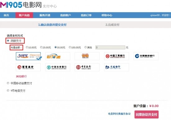Click the 选择支付方式 heading
This screenshot has width=171, height=120.
(15, 36)
